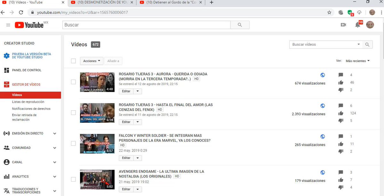Screen dimensions: 384x196
Task: Open Editar arrow for Avengers Endgame video
Action: (x=138, y=189)
